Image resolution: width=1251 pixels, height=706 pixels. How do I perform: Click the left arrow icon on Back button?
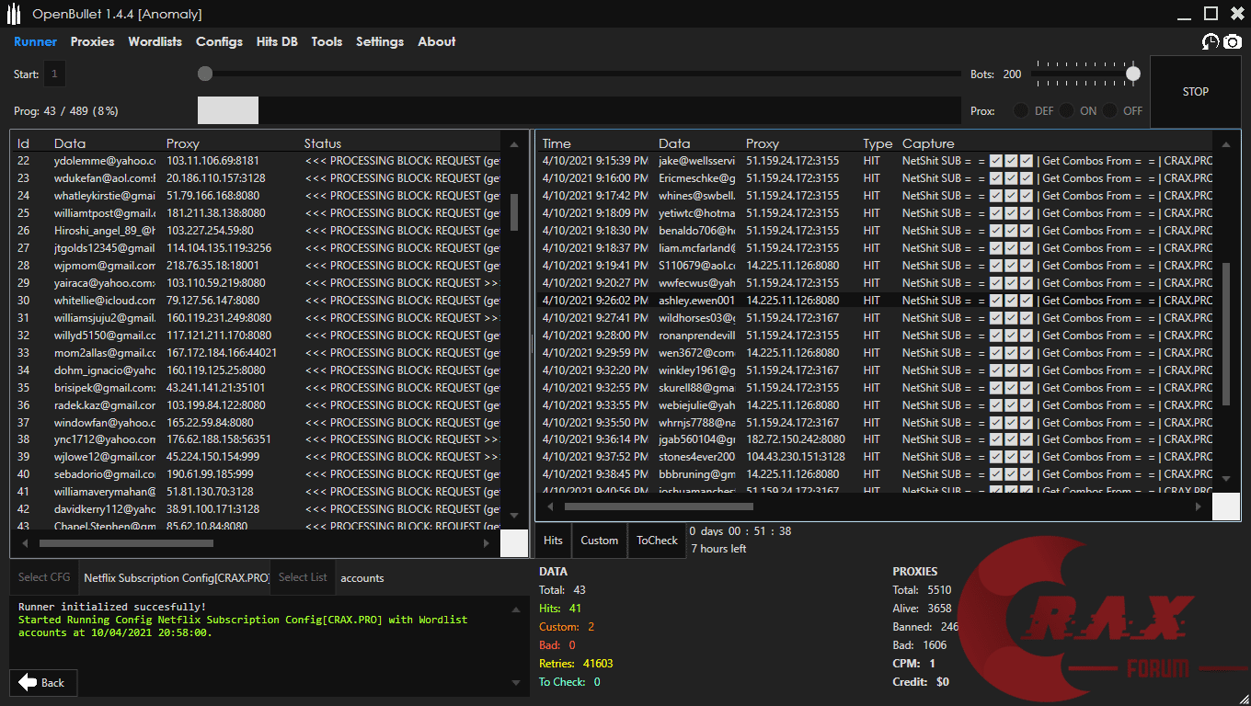(x=28, y=682)
